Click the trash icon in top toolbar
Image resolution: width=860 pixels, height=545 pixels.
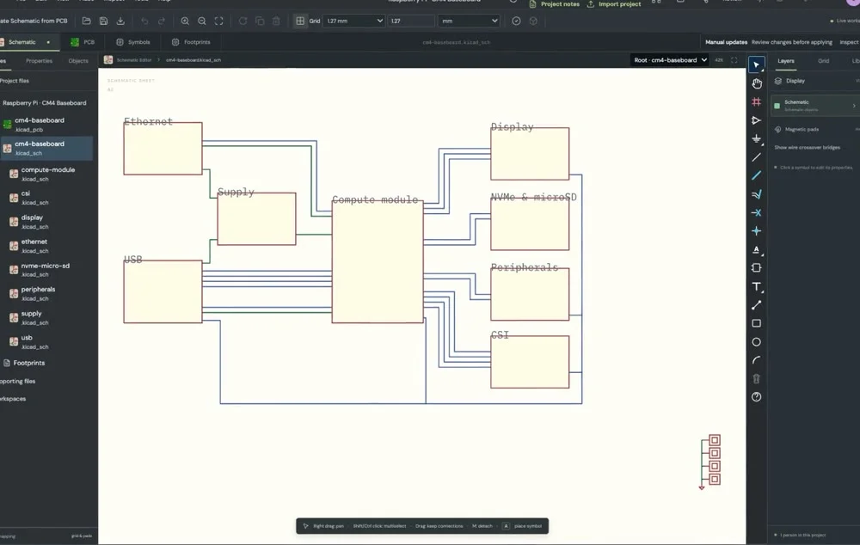[276, 21]
